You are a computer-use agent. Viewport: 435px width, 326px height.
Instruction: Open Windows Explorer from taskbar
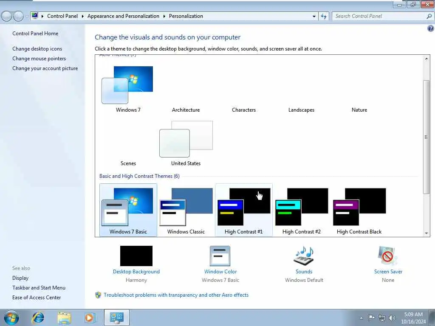(x=64, y=318)
